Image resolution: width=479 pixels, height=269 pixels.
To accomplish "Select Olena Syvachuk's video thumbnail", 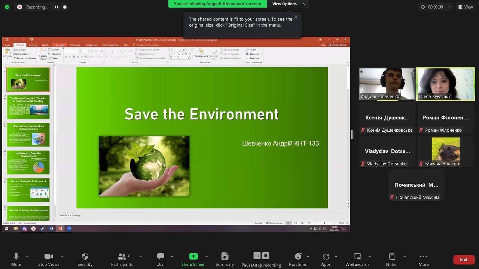I will tap(446, 84).
